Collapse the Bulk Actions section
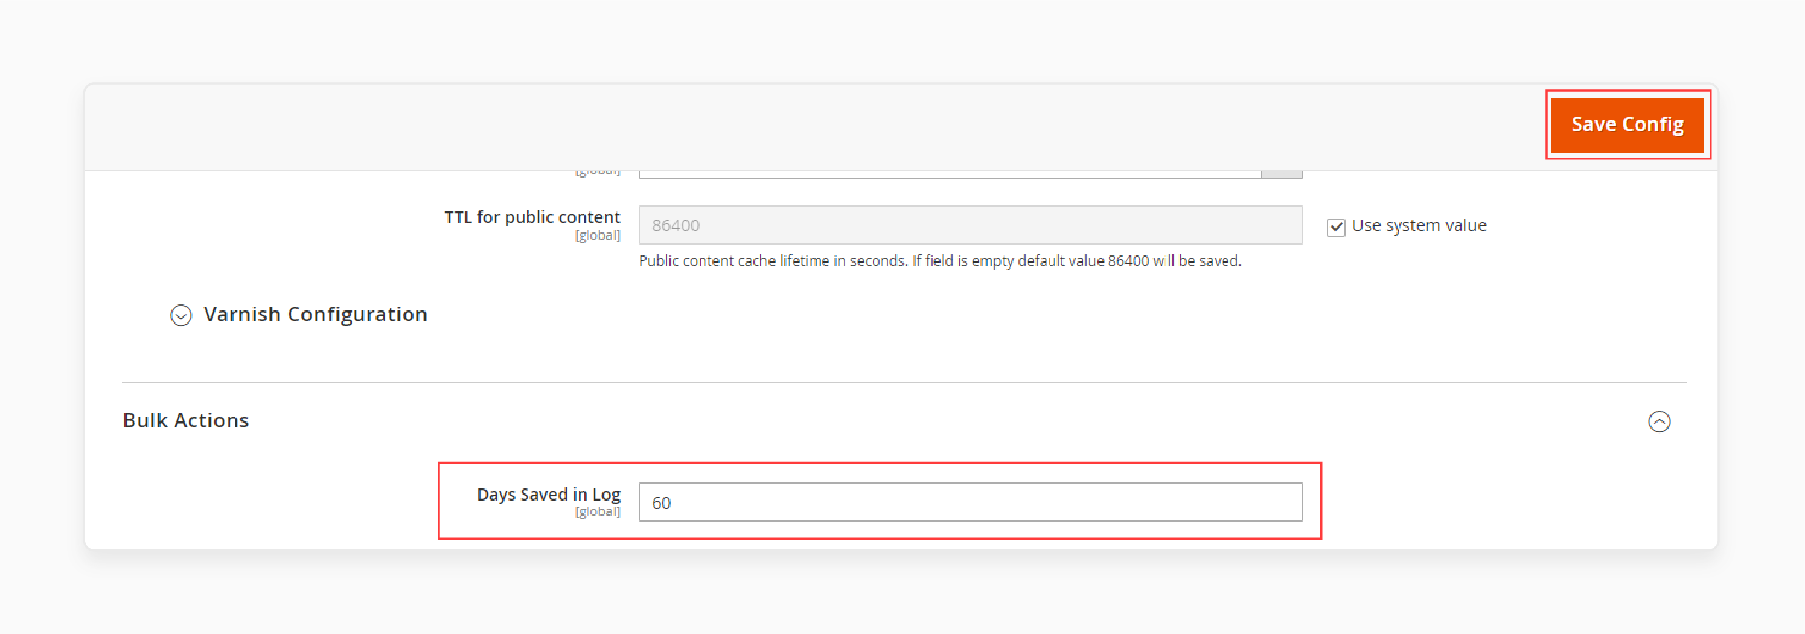Viewport: 1805px width, 634px height. [x=1658, y=421]
